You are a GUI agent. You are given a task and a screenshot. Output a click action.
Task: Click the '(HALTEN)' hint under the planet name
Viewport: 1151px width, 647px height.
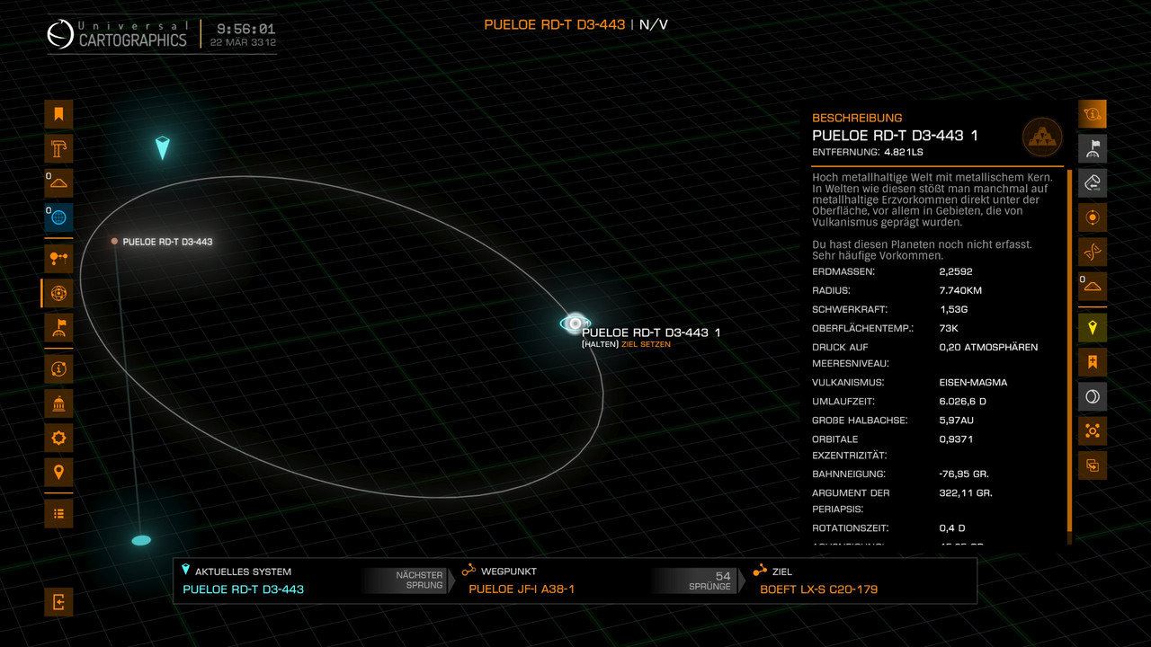tap(601, 344)
